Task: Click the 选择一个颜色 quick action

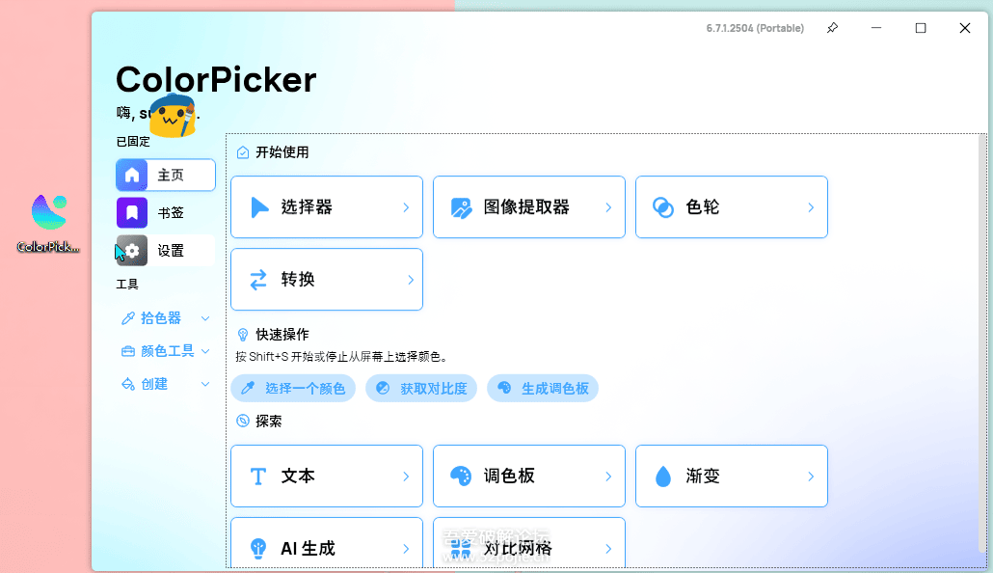Action: pyautogui.click(x=292, y=388)
